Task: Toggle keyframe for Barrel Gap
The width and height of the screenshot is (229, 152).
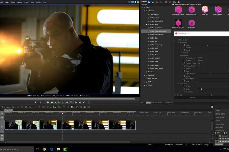Action: click(184, 92)
